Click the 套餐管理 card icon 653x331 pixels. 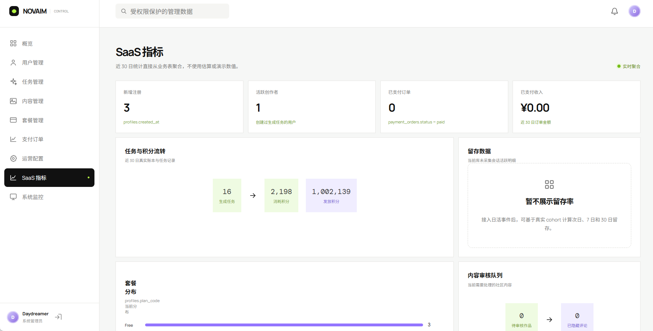13,120
